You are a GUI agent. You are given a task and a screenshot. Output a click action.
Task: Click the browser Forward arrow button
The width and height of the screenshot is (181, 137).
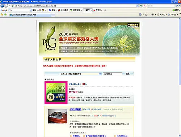[6, 6]
